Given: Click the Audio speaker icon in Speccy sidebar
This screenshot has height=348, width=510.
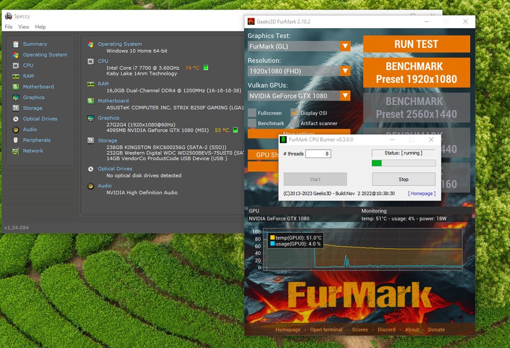Looking at the screenshot, I should click(15, 129).
